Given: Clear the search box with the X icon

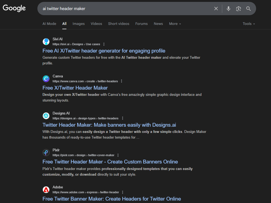Looking at the screenshot, I should 216,9.
